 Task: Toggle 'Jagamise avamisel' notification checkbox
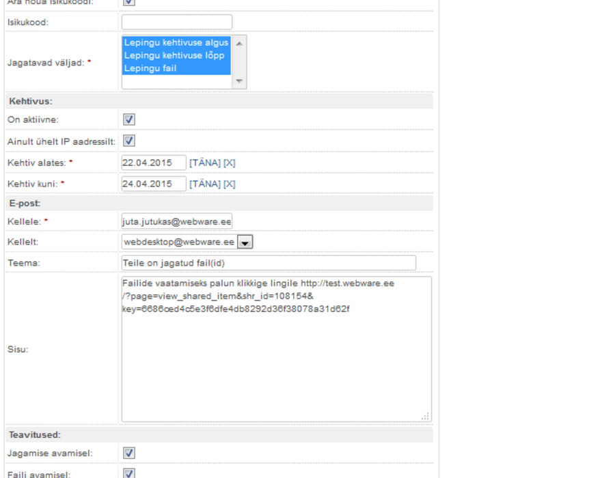(129, 453)
